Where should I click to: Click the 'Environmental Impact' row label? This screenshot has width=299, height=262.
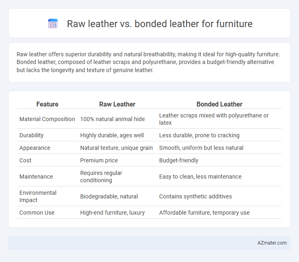[x=38, y=196]
